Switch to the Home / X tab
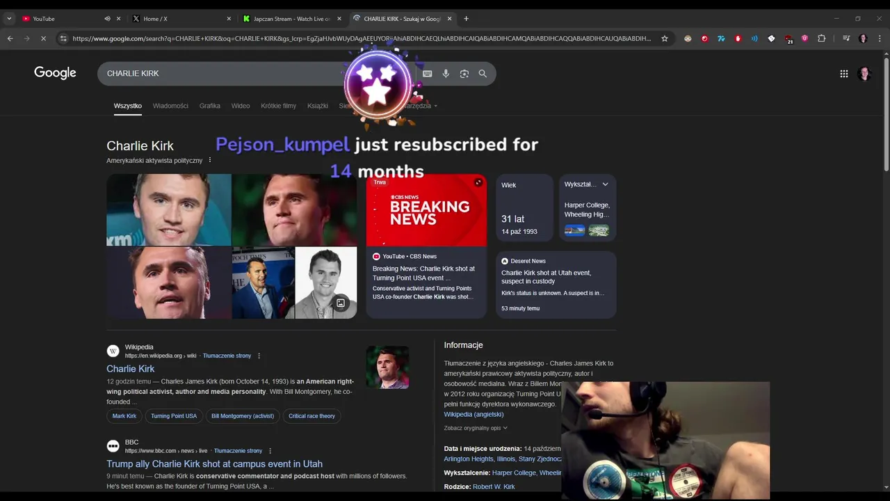Screen dimensions: 890x501 point(182,19)
